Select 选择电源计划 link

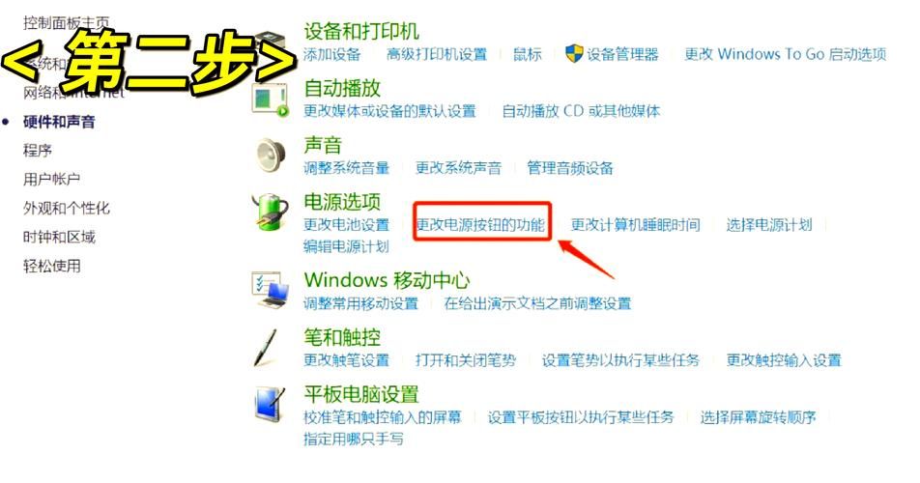click(769, 224)
